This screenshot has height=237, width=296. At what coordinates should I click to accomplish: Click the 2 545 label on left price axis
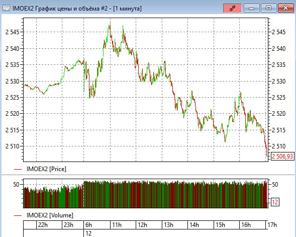coord(12,32)
